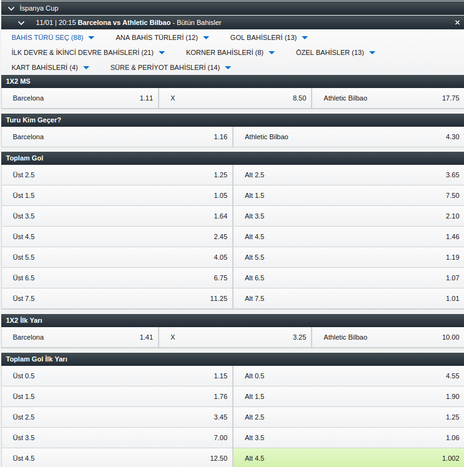Click the Turu Kim Geçer? header

(x=232, y=120)
